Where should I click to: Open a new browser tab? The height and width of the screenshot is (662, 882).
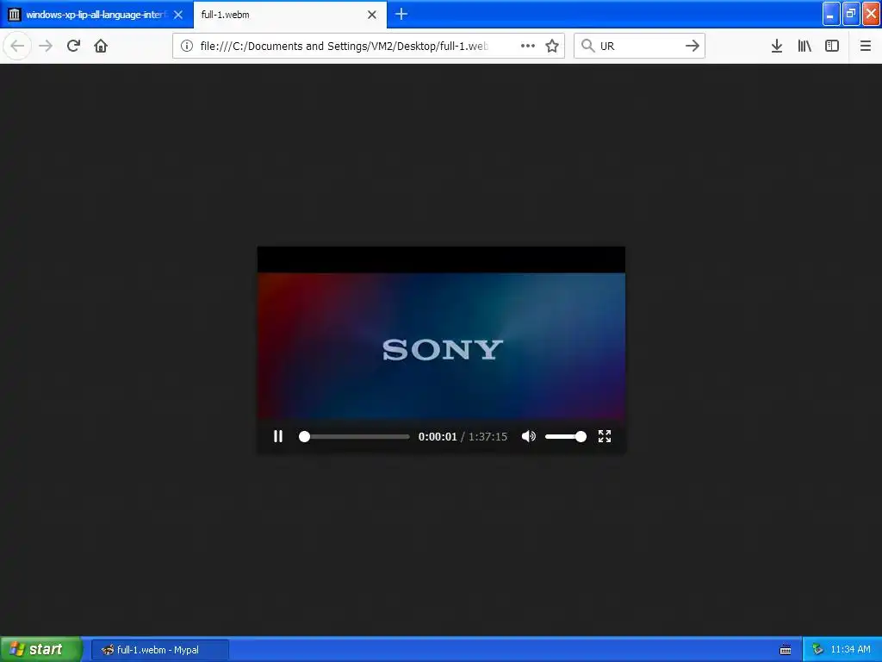pos(401,14)
